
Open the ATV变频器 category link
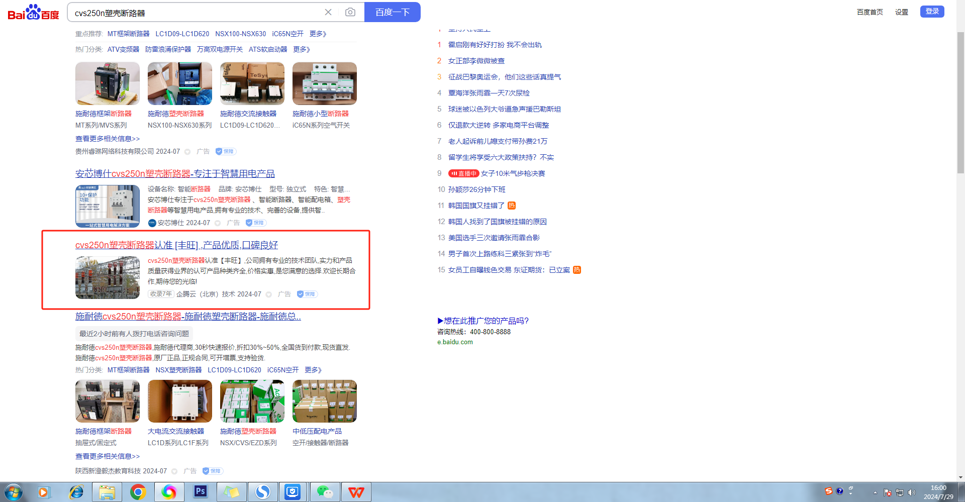click(x=123, y=49)
